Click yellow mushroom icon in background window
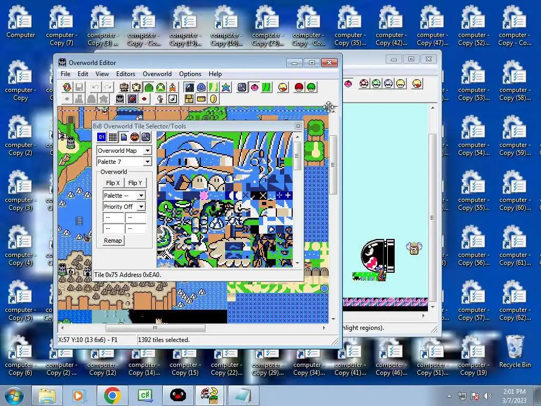Viewport: 541px width, 406px height. click(400, 84)
